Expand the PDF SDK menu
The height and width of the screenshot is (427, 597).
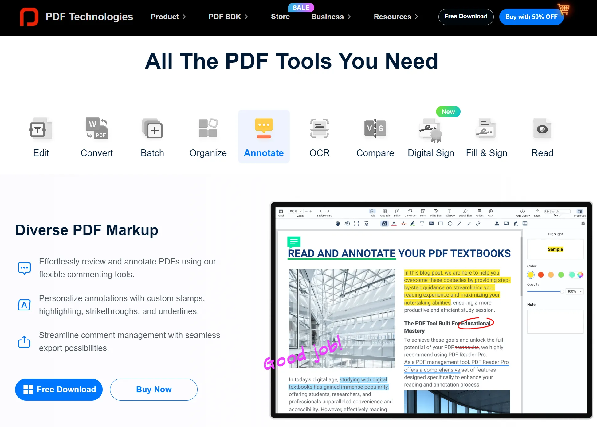coord(228,17)
